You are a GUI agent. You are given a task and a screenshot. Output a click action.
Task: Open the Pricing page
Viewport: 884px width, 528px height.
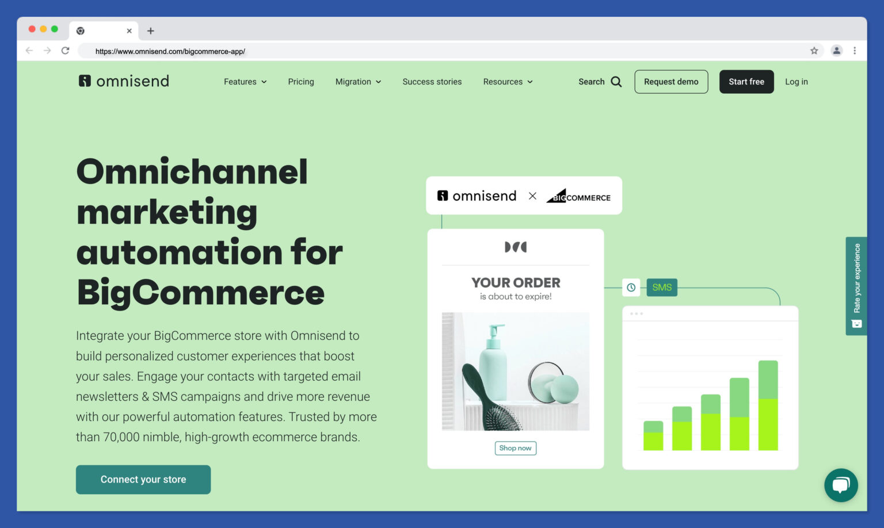tap(301, 82)
